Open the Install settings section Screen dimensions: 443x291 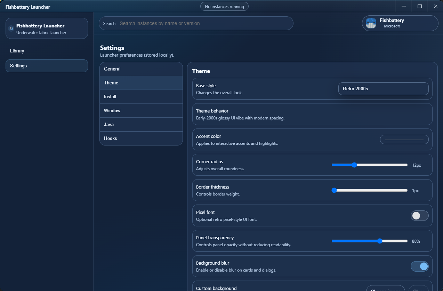[x=141, y=97]
